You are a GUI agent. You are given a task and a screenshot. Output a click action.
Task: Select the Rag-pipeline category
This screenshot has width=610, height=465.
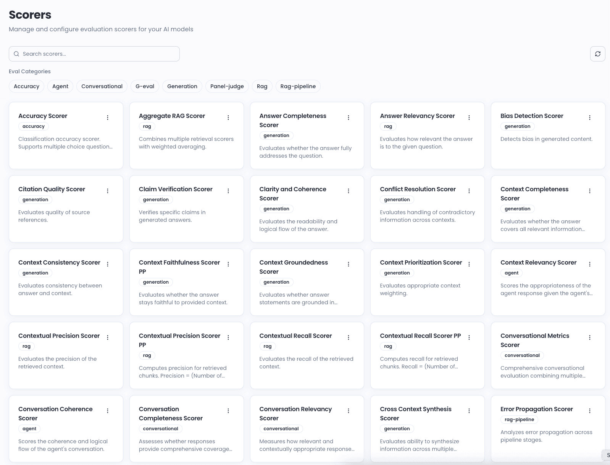[298, 86]
